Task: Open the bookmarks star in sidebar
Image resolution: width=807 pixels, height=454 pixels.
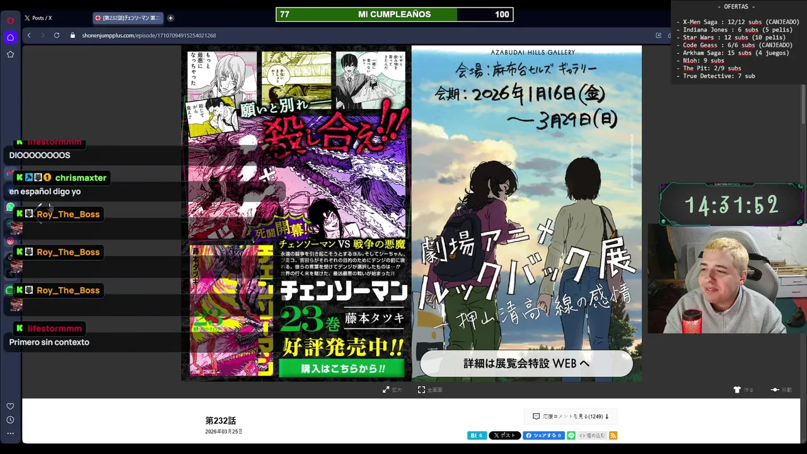Action: 10,54
